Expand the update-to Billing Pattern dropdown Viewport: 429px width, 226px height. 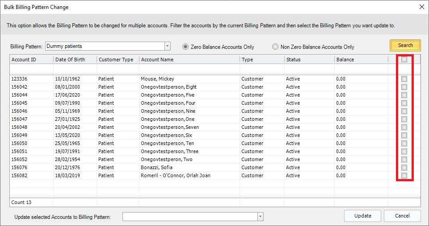[260, 217]
